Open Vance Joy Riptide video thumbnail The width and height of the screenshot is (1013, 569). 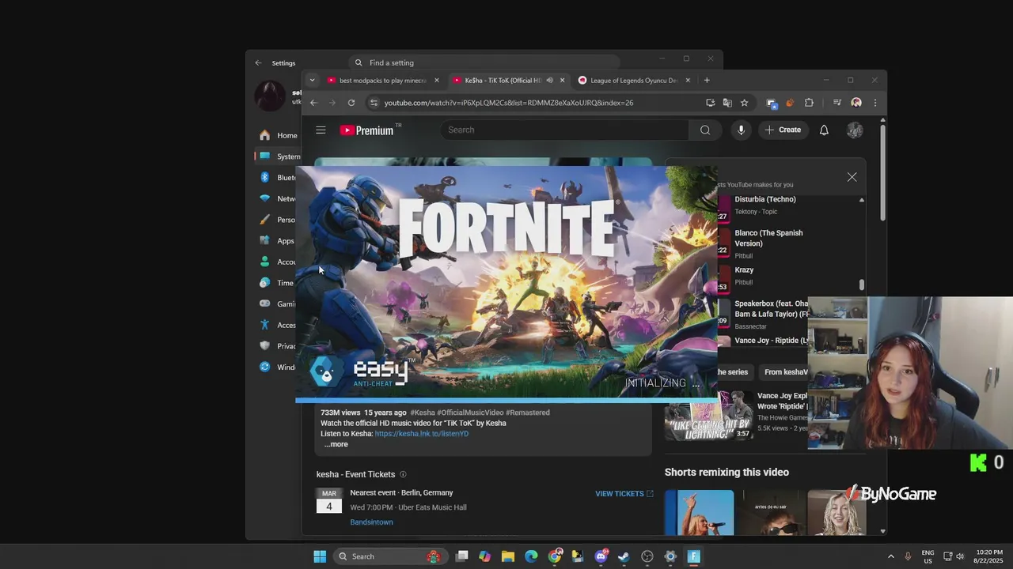click(708, 414)
